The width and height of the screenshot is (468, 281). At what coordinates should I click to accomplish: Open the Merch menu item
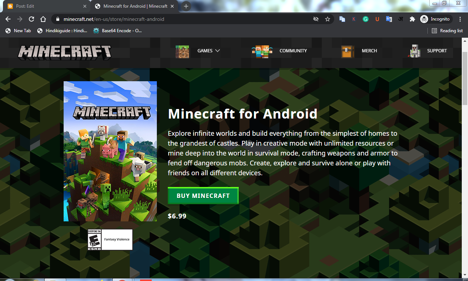click(369, 51)
